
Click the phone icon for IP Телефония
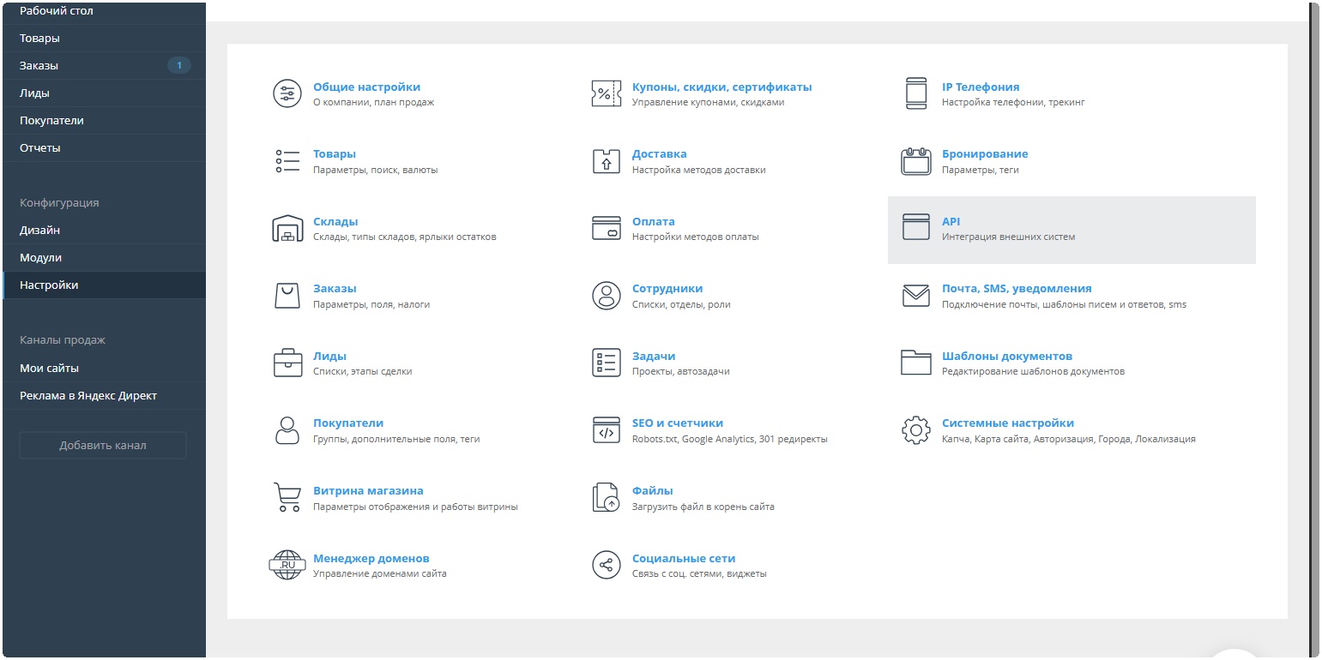click(x=916, y=93)
